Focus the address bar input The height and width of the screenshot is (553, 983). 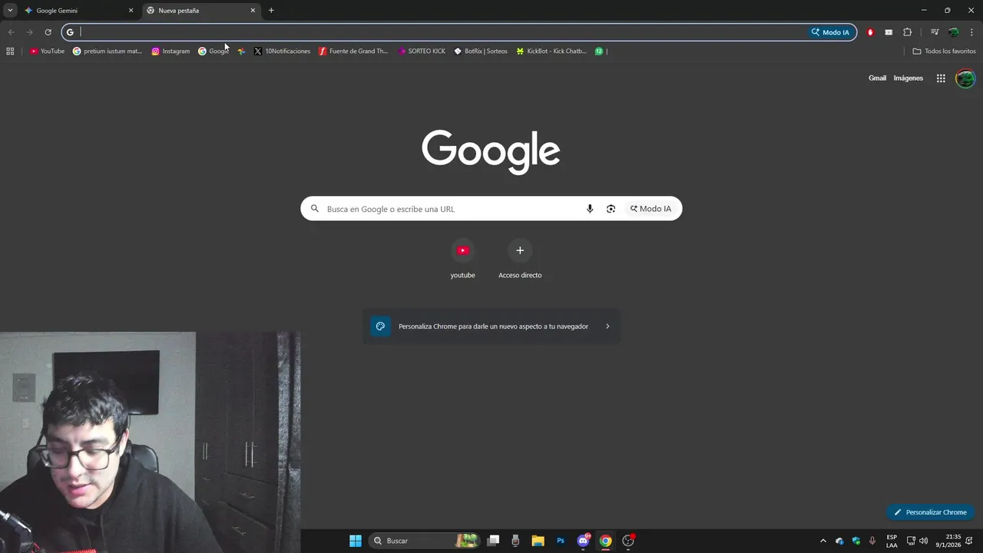(442, 32)
